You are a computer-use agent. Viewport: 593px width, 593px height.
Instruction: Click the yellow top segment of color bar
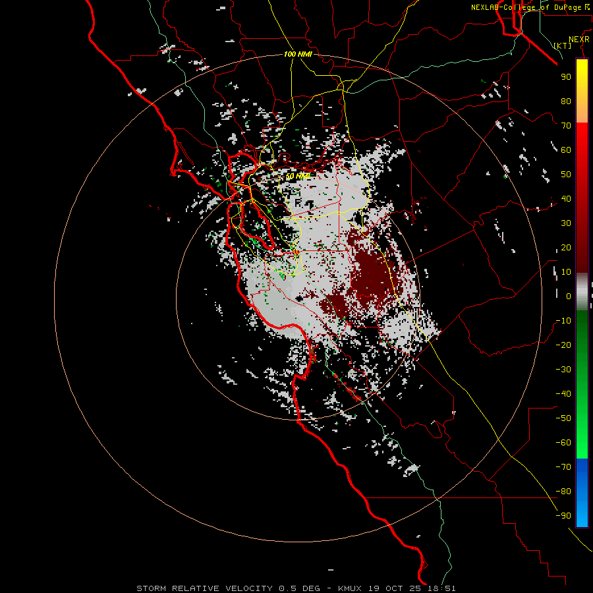[x=582, y=90]
